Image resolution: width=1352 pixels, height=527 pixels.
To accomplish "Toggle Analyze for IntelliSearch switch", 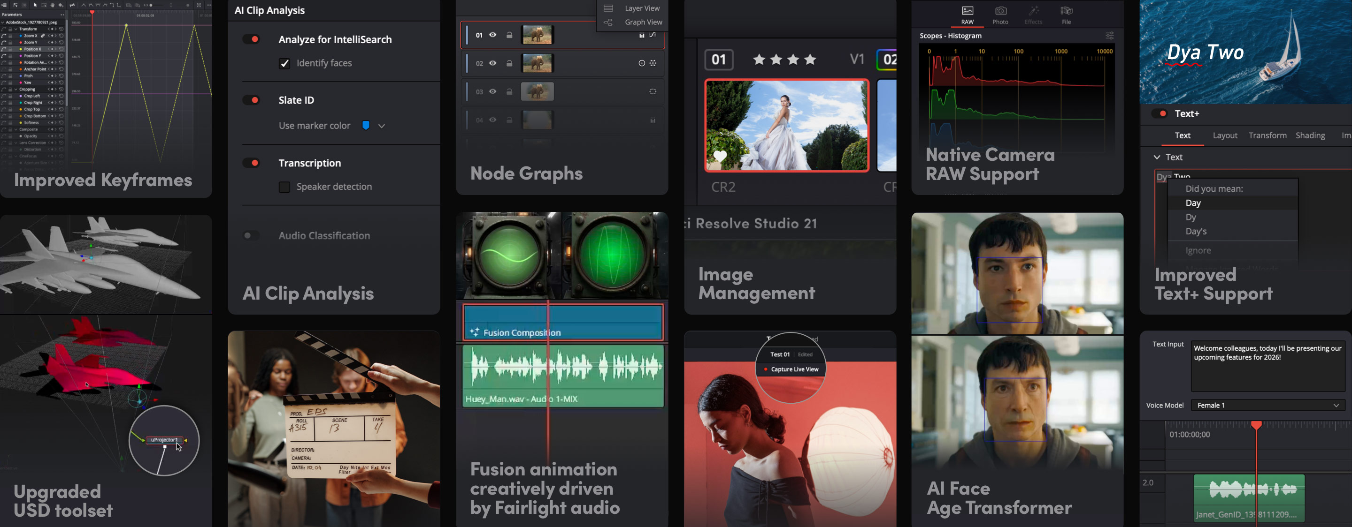I will (252, 39).
